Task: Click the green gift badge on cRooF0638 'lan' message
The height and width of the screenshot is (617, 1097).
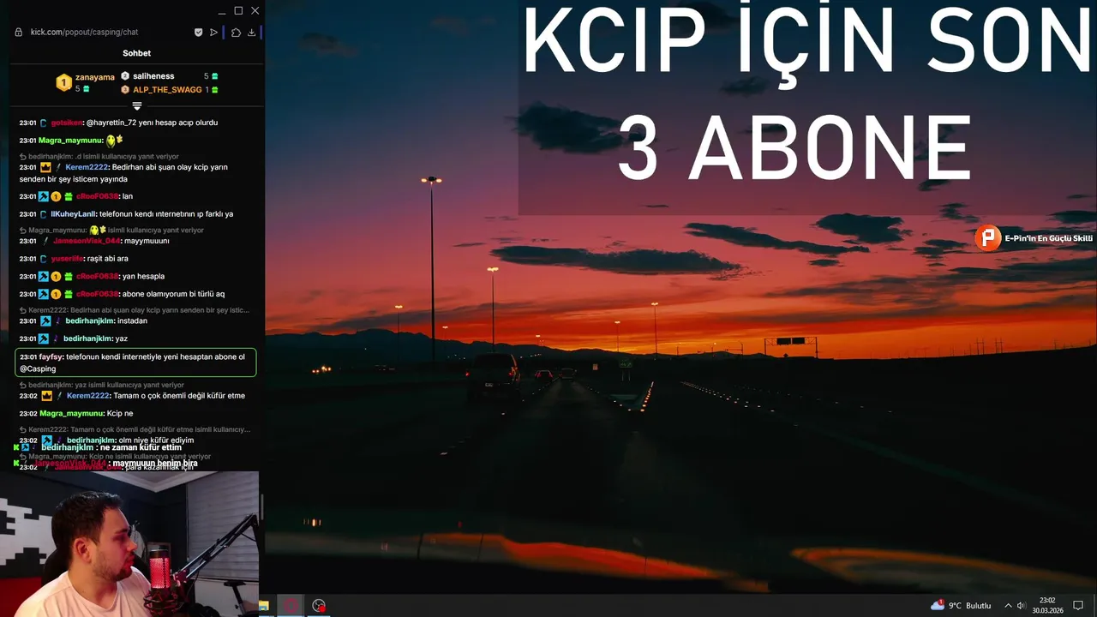Action: click(x=68, y=196)
